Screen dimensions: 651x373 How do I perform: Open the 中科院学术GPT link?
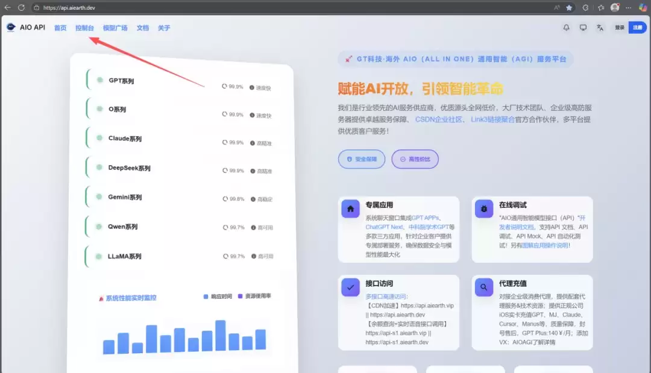pos(429,227)
